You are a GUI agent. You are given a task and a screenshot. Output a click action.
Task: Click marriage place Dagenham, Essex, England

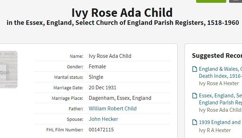tap(120, 98)
